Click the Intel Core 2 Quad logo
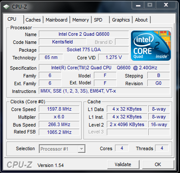 151,46
